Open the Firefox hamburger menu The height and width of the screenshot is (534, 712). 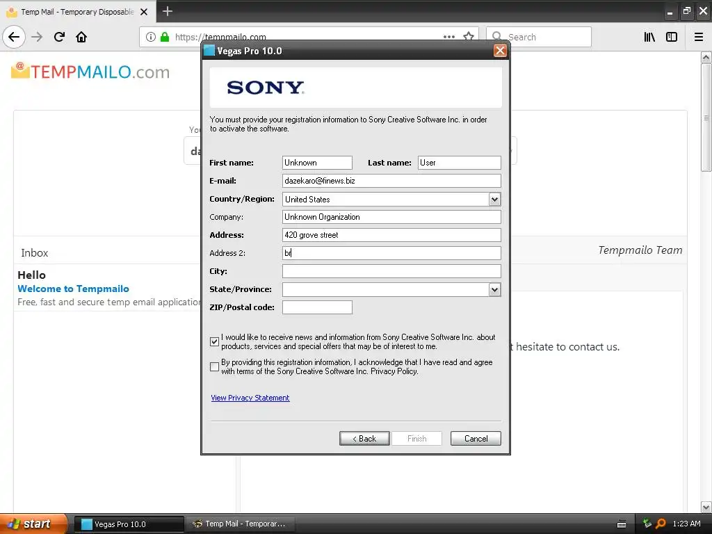[x=699, y=37]
